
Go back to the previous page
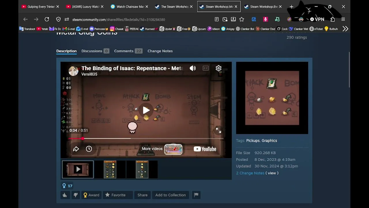pos(25,19)
